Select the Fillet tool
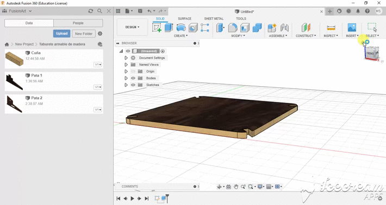 232,28
